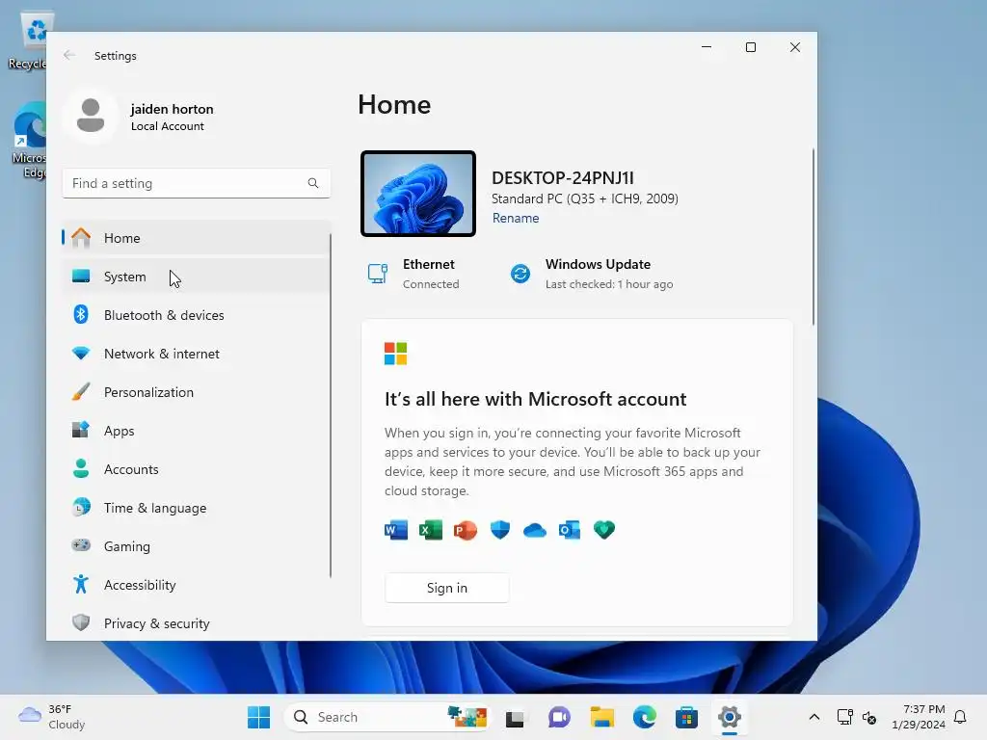Screen dimensions: 987x740
Task: Open the System settings category
Action: tap(196, 277)
